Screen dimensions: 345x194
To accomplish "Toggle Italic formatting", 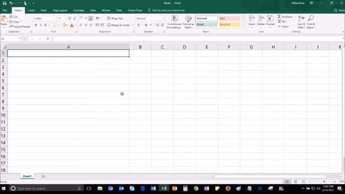I will 41,25.
